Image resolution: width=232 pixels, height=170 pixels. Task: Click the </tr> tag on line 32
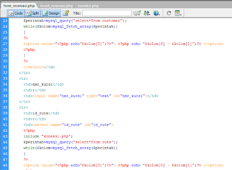pos(25,73)
